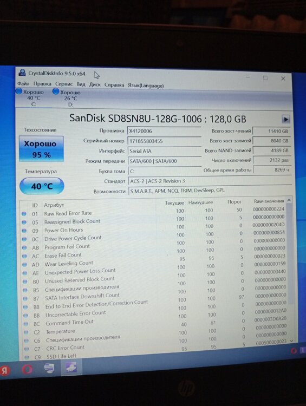
Task: Click the status dot for Erase Fail Count
Action: [24, 256]
